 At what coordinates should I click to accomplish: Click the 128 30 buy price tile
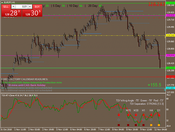(32, 13)
